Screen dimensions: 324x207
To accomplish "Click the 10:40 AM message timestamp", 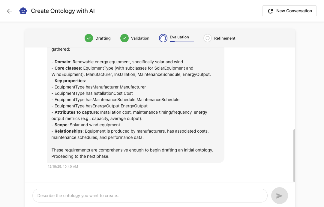I will [63, 166].
